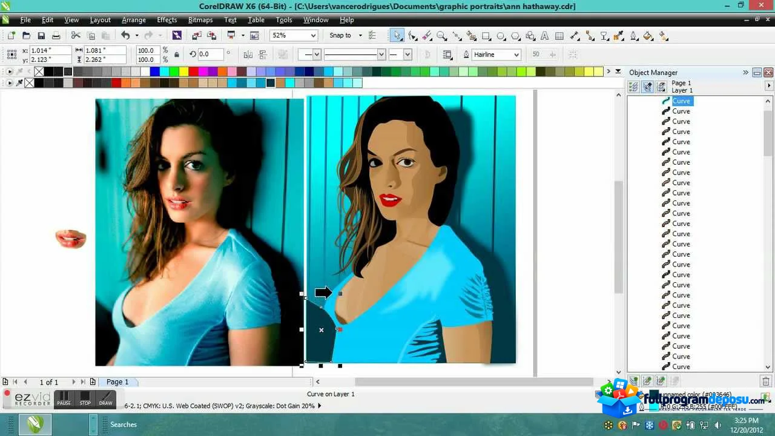
Task: Open the Snap to dropdown
Action: [x=360, y=36]
